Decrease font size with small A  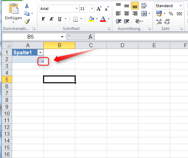107,9
